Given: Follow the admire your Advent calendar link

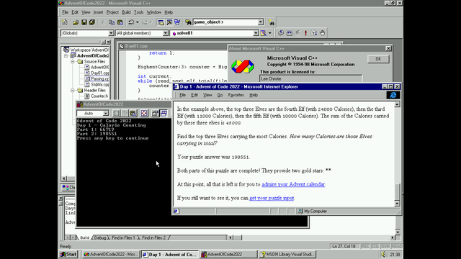Looking at the screenshot, I should [x=293, y=184].
